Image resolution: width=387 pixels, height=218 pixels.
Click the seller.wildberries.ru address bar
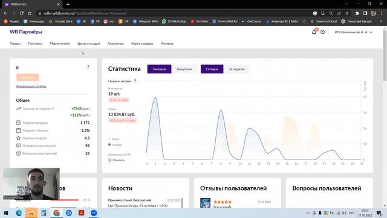click(173, 13)
